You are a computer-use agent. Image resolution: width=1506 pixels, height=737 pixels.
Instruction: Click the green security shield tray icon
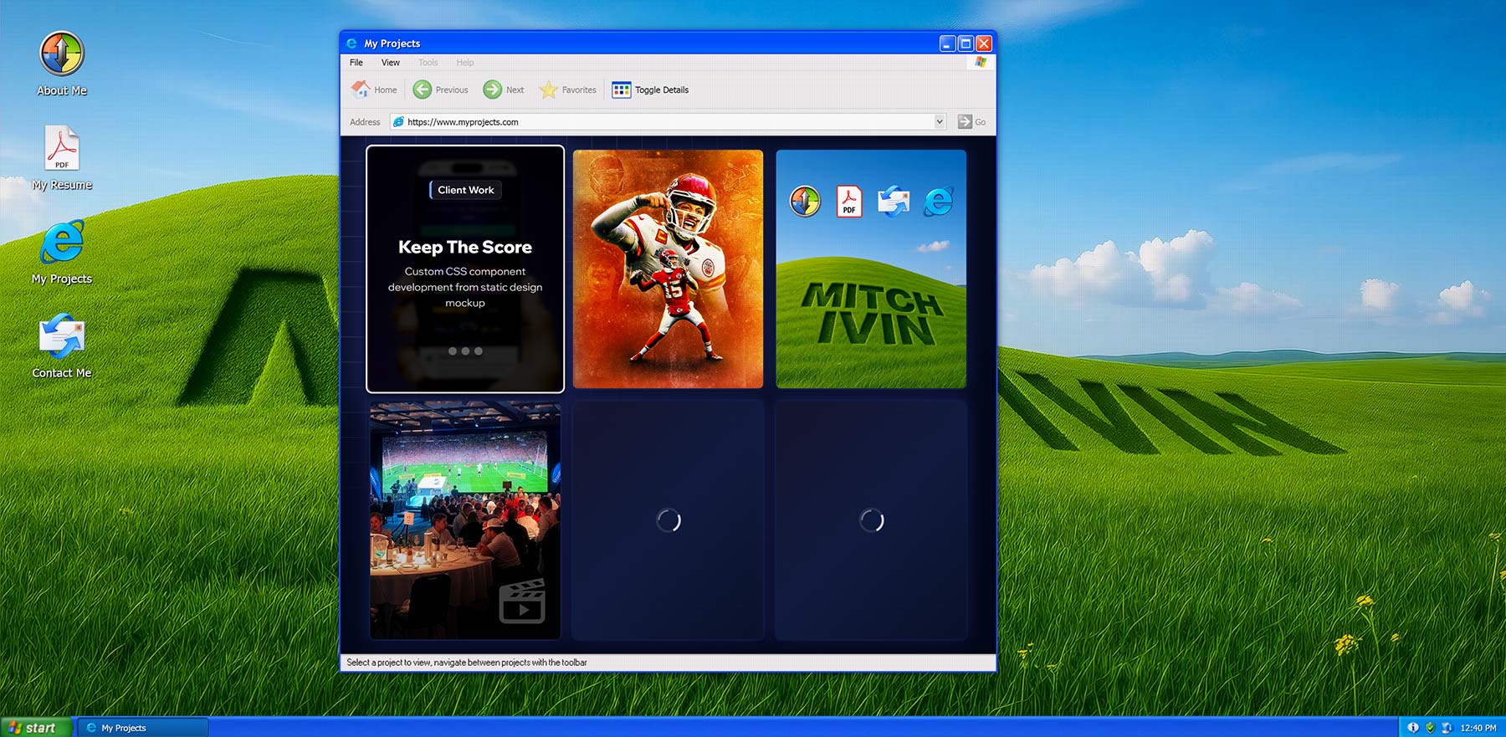point(1430,728)
